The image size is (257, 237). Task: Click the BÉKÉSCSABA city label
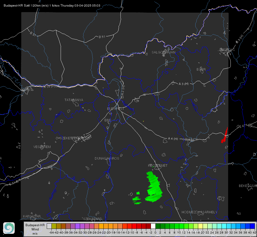click(248, 186)
